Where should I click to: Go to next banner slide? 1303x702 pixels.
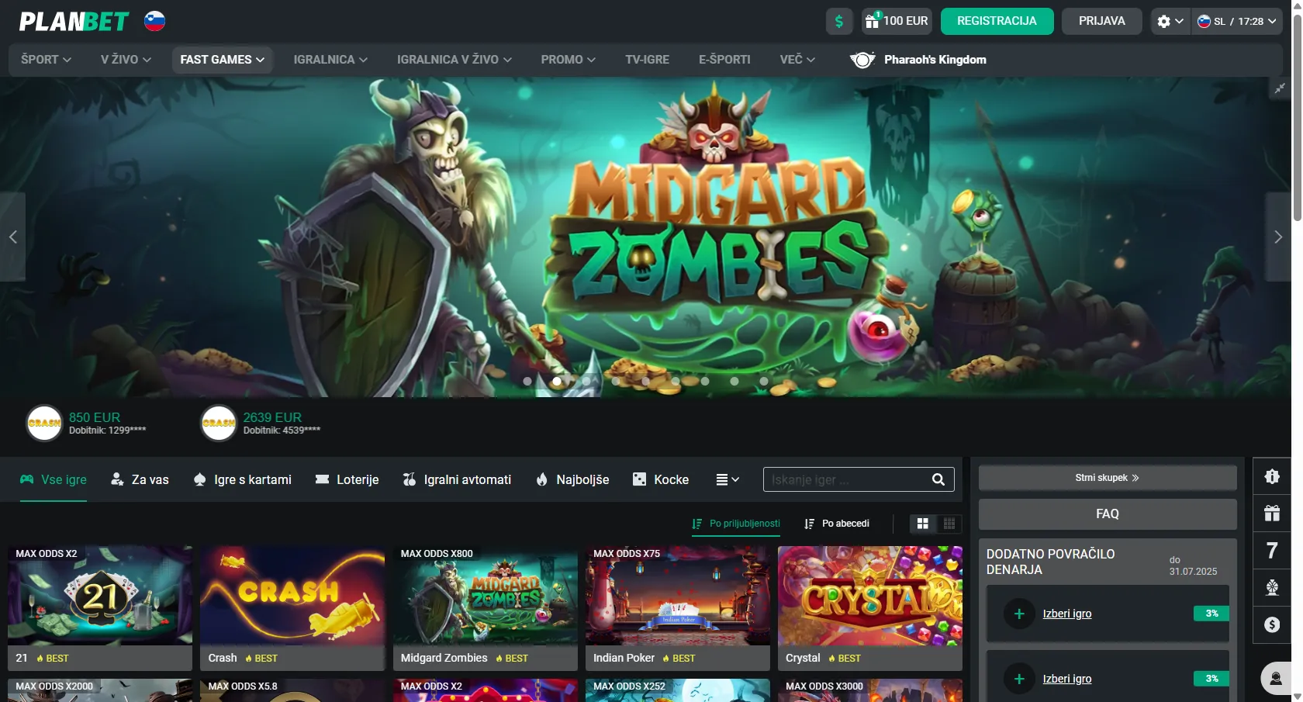[x=1278, y=237]
